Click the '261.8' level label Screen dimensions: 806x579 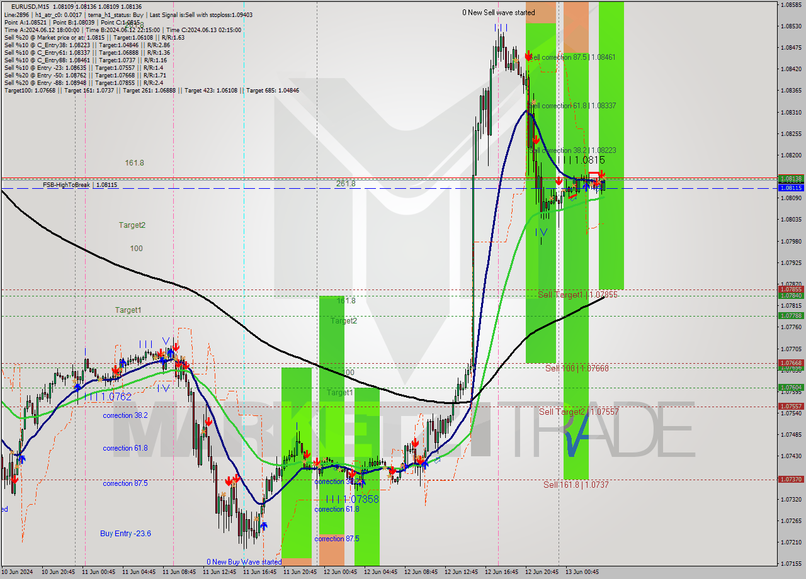(x=346, y=184)
